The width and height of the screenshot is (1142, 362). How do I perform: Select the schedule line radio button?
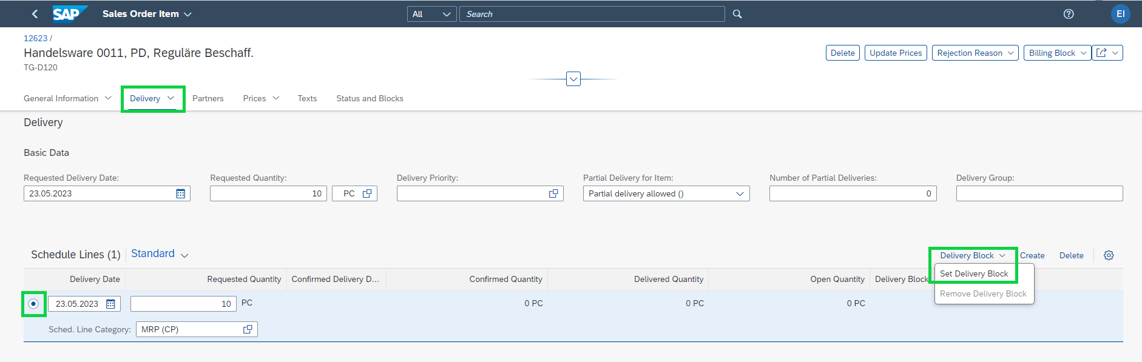[x=33, y=304]
